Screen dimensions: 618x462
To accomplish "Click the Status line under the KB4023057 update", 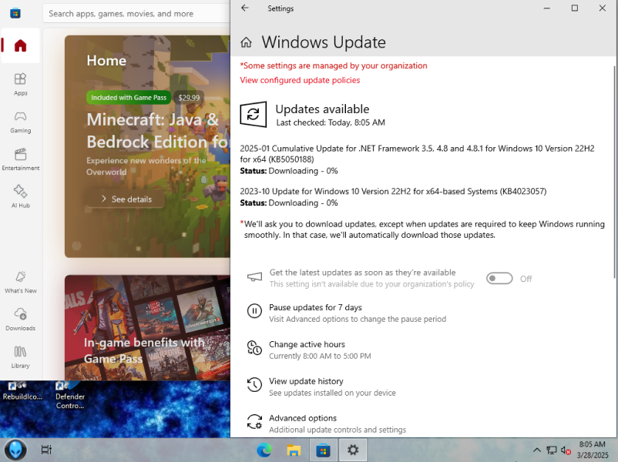I will (289, 203).
